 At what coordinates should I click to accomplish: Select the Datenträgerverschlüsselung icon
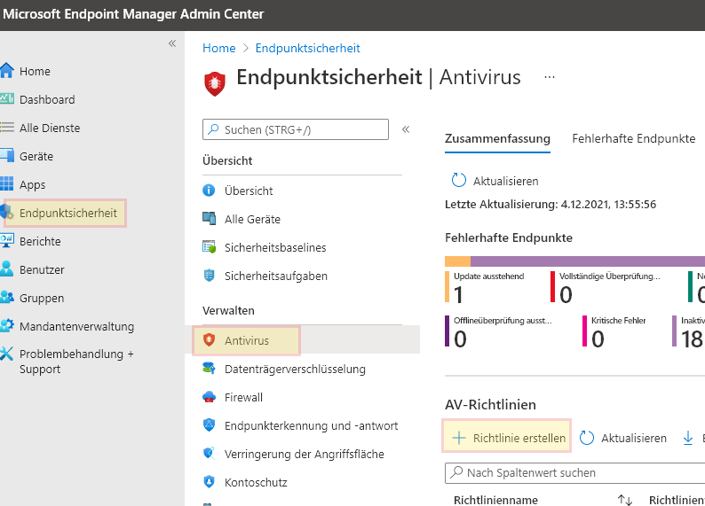(x=210, y=369)
